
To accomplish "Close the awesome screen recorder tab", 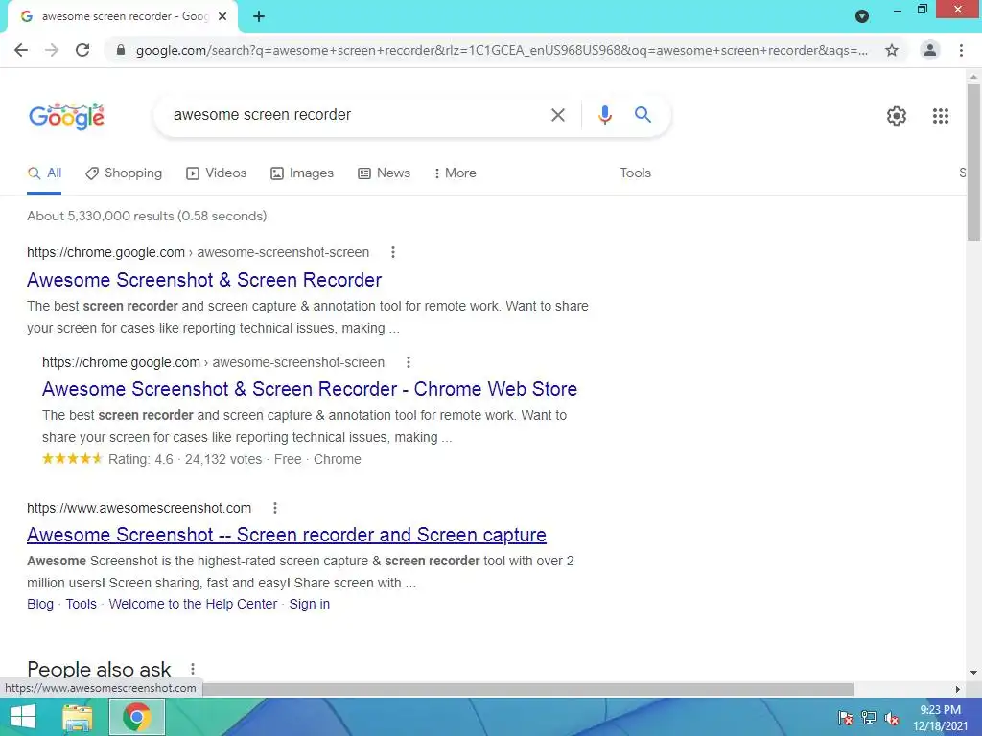I will click(222, 16).
